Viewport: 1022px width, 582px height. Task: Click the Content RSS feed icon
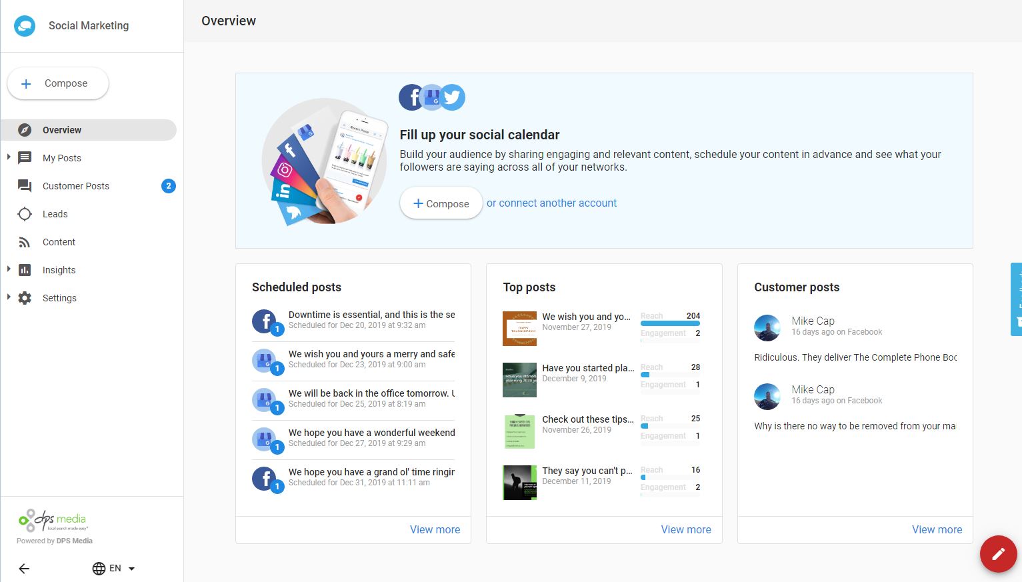click(x=25, y=242)
